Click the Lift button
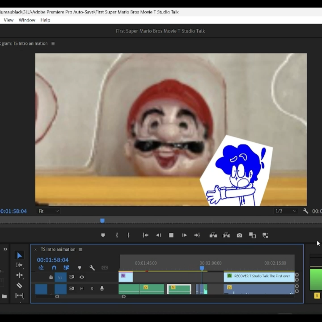This screenshot has height=322, width=322. (213, 235)
